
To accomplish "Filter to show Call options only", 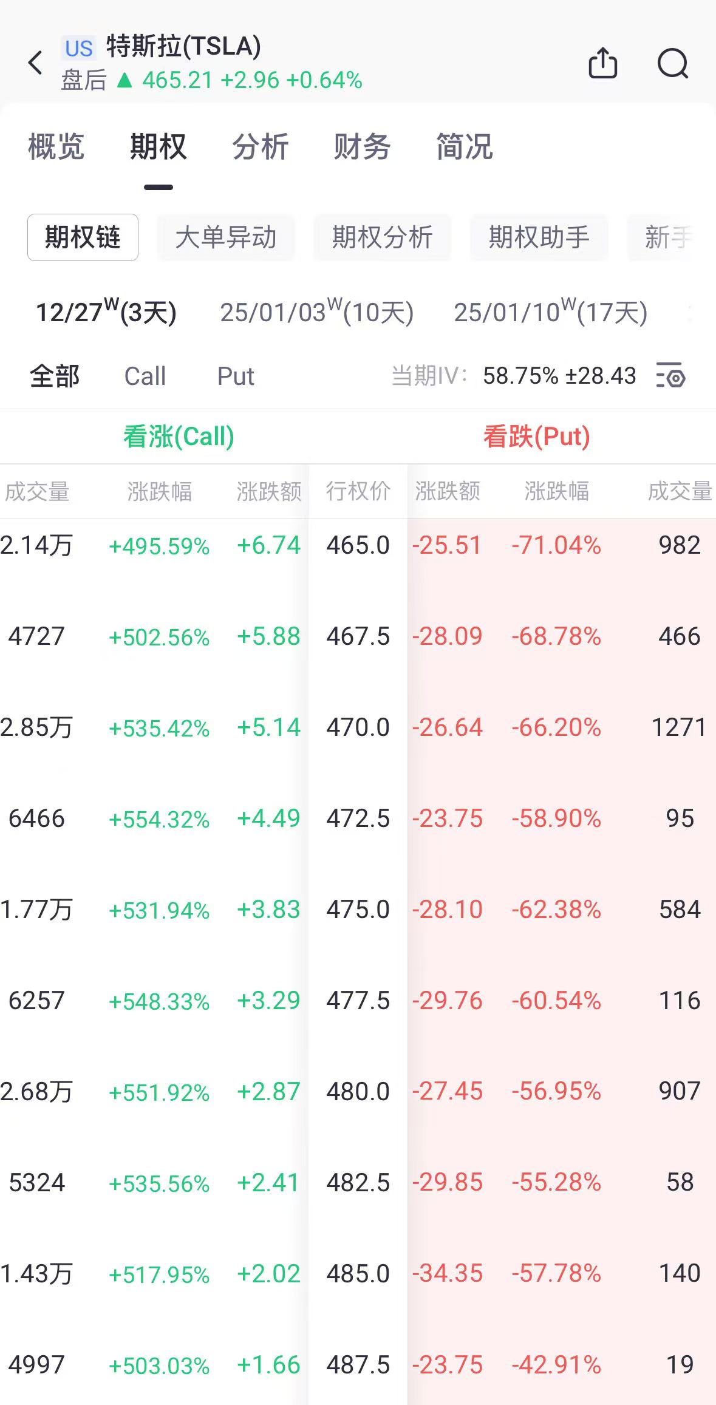I will click(145, 376).
